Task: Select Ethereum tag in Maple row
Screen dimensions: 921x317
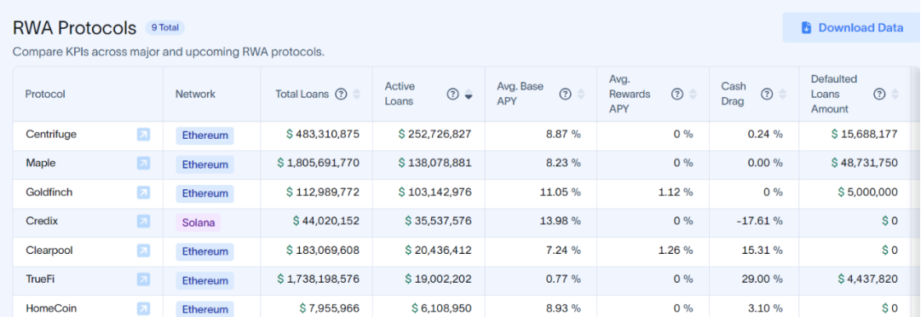Action: pyautogui.click(x=204, y=164)
